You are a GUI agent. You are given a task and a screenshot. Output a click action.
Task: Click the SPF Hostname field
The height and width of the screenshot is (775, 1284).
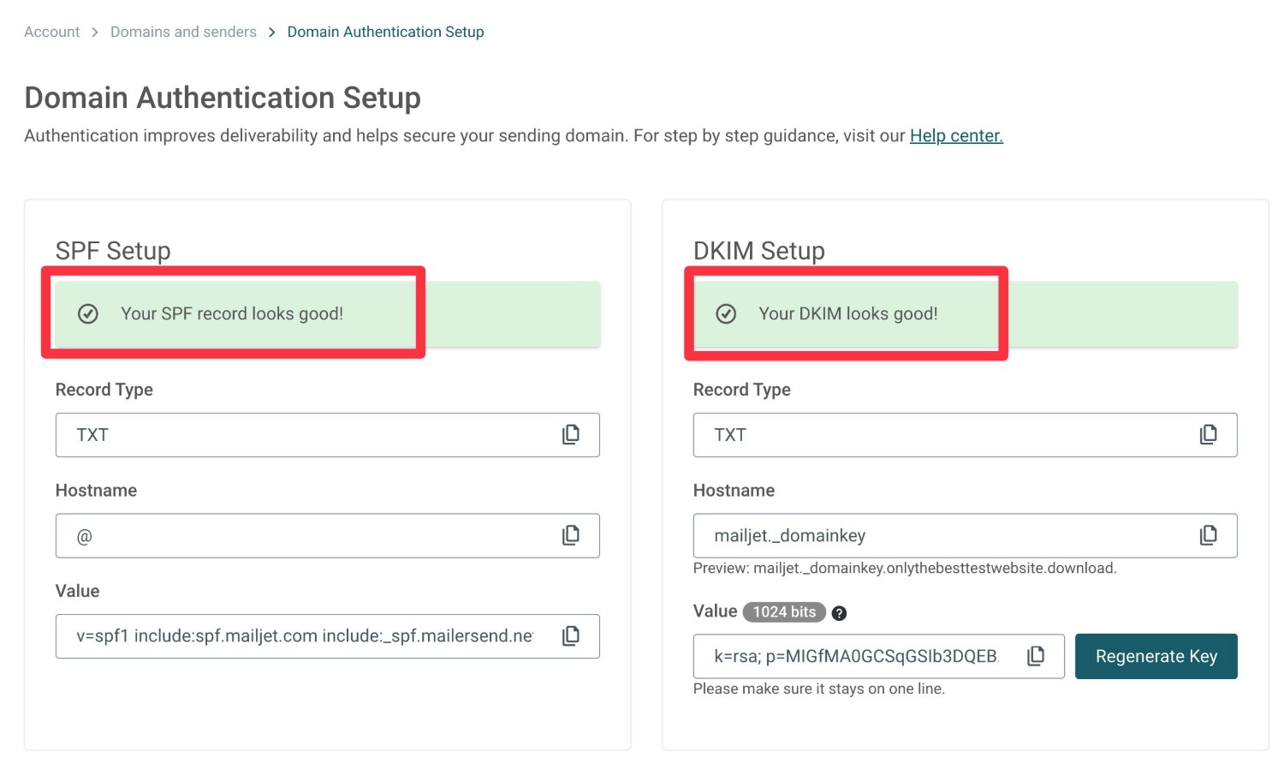[x=328, y=536]
